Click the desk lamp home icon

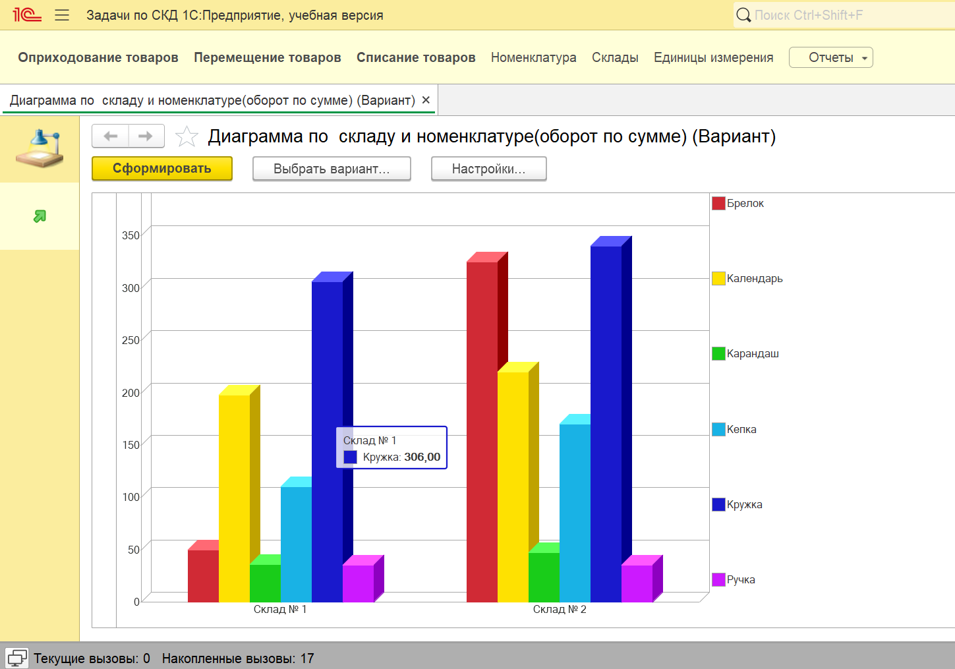click(x=40, y=148)
